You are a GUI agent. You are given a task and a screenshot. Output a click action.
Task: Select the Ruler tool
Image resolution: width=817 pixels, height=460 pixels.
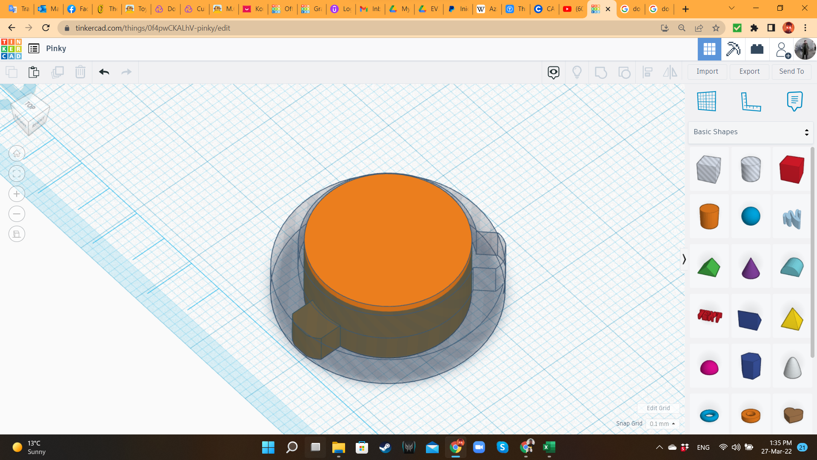point(751,101)
